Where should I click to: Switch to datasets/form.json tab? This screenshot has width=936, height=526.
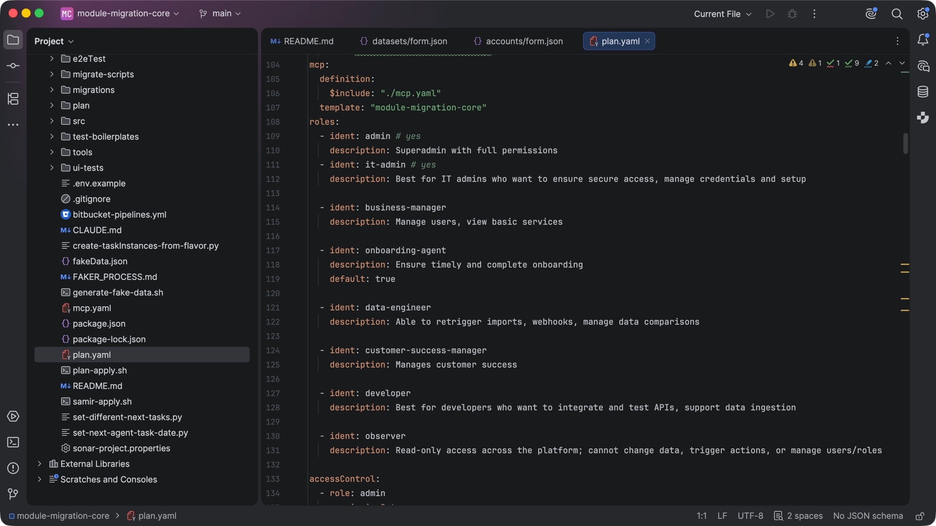click(404, 41)
